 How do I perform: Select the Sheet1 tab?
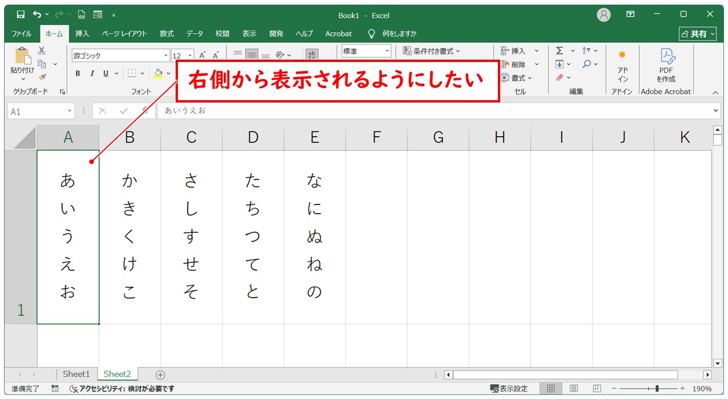click(77, 374)
